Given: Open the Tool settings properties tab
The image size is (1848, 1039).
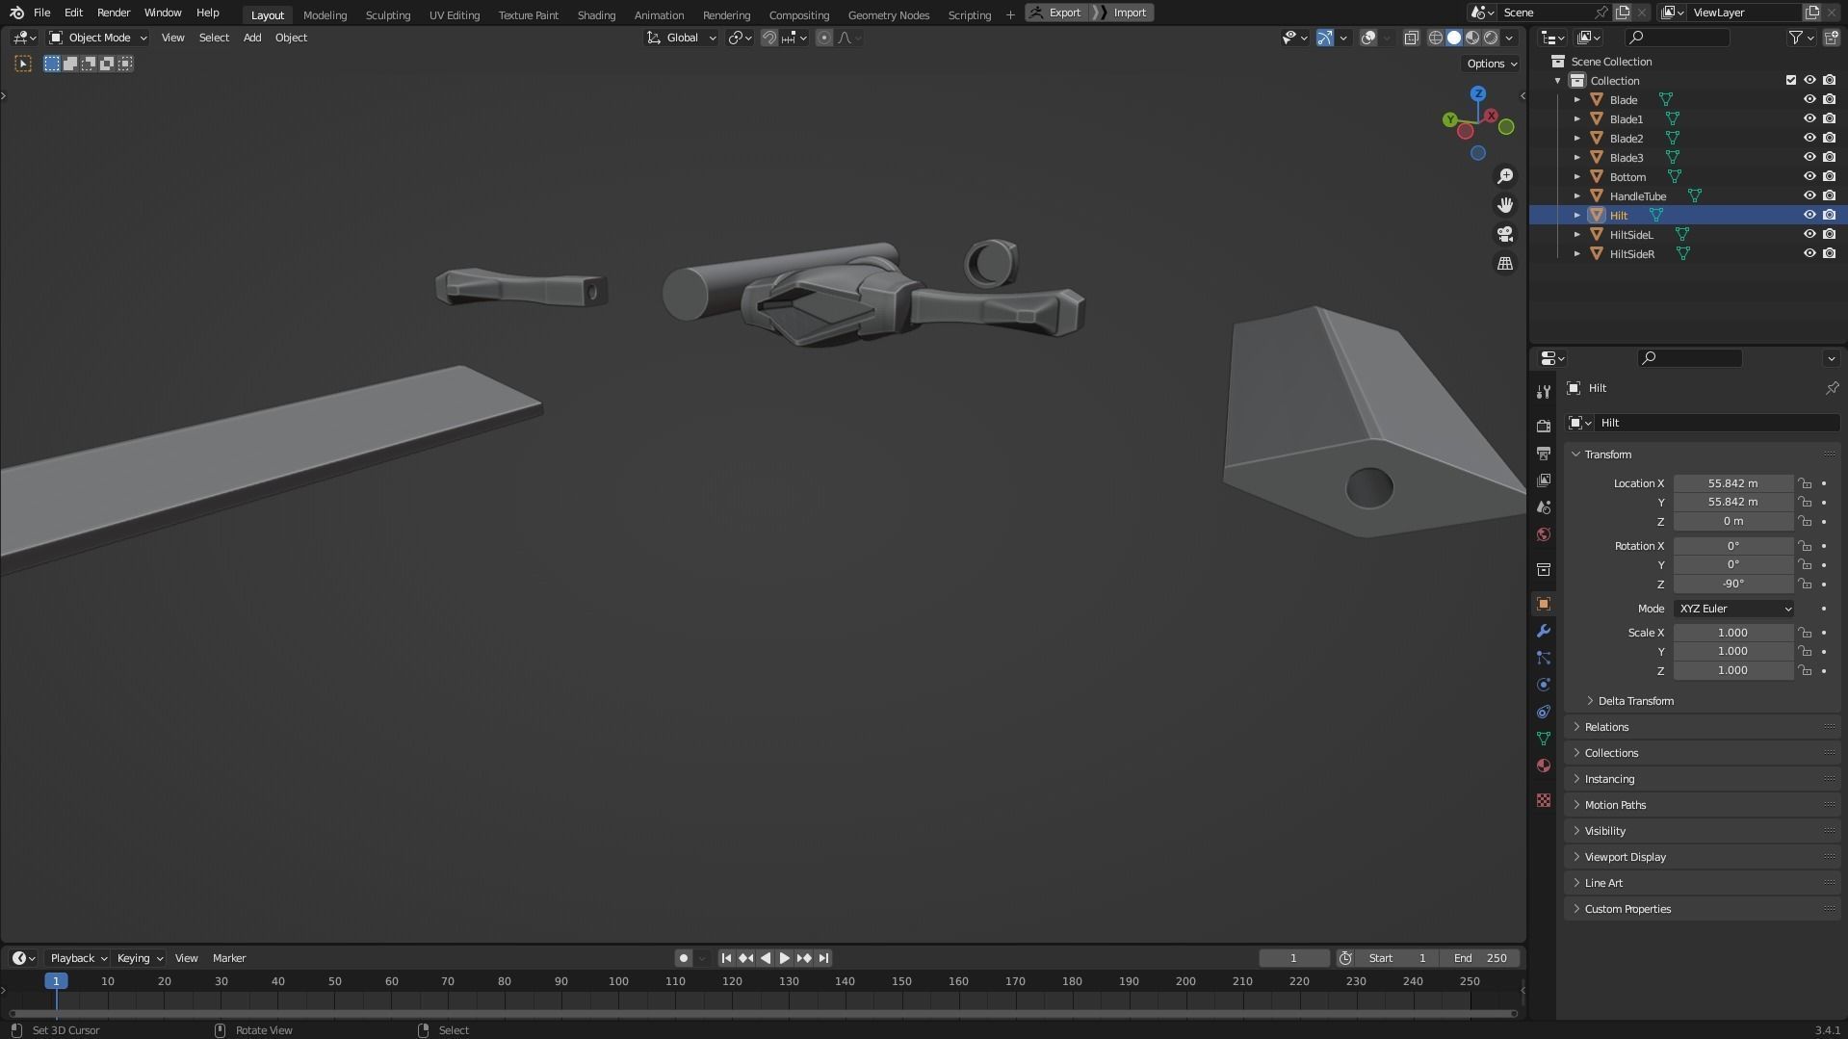Looking at the screenshot, I should click(1544, 392).
